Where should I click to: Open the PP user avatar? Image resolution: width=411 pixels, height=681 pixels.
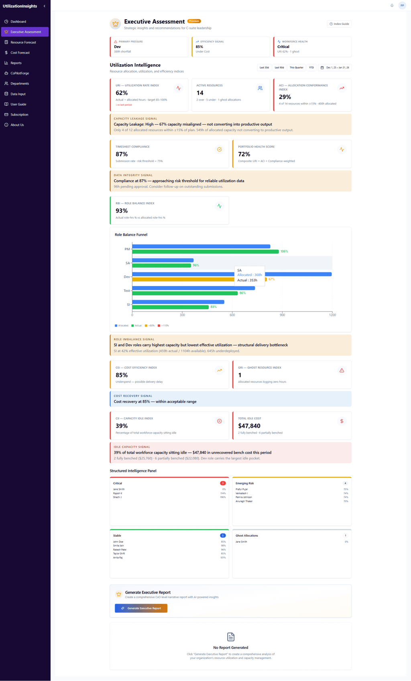[x=402, y=6]
